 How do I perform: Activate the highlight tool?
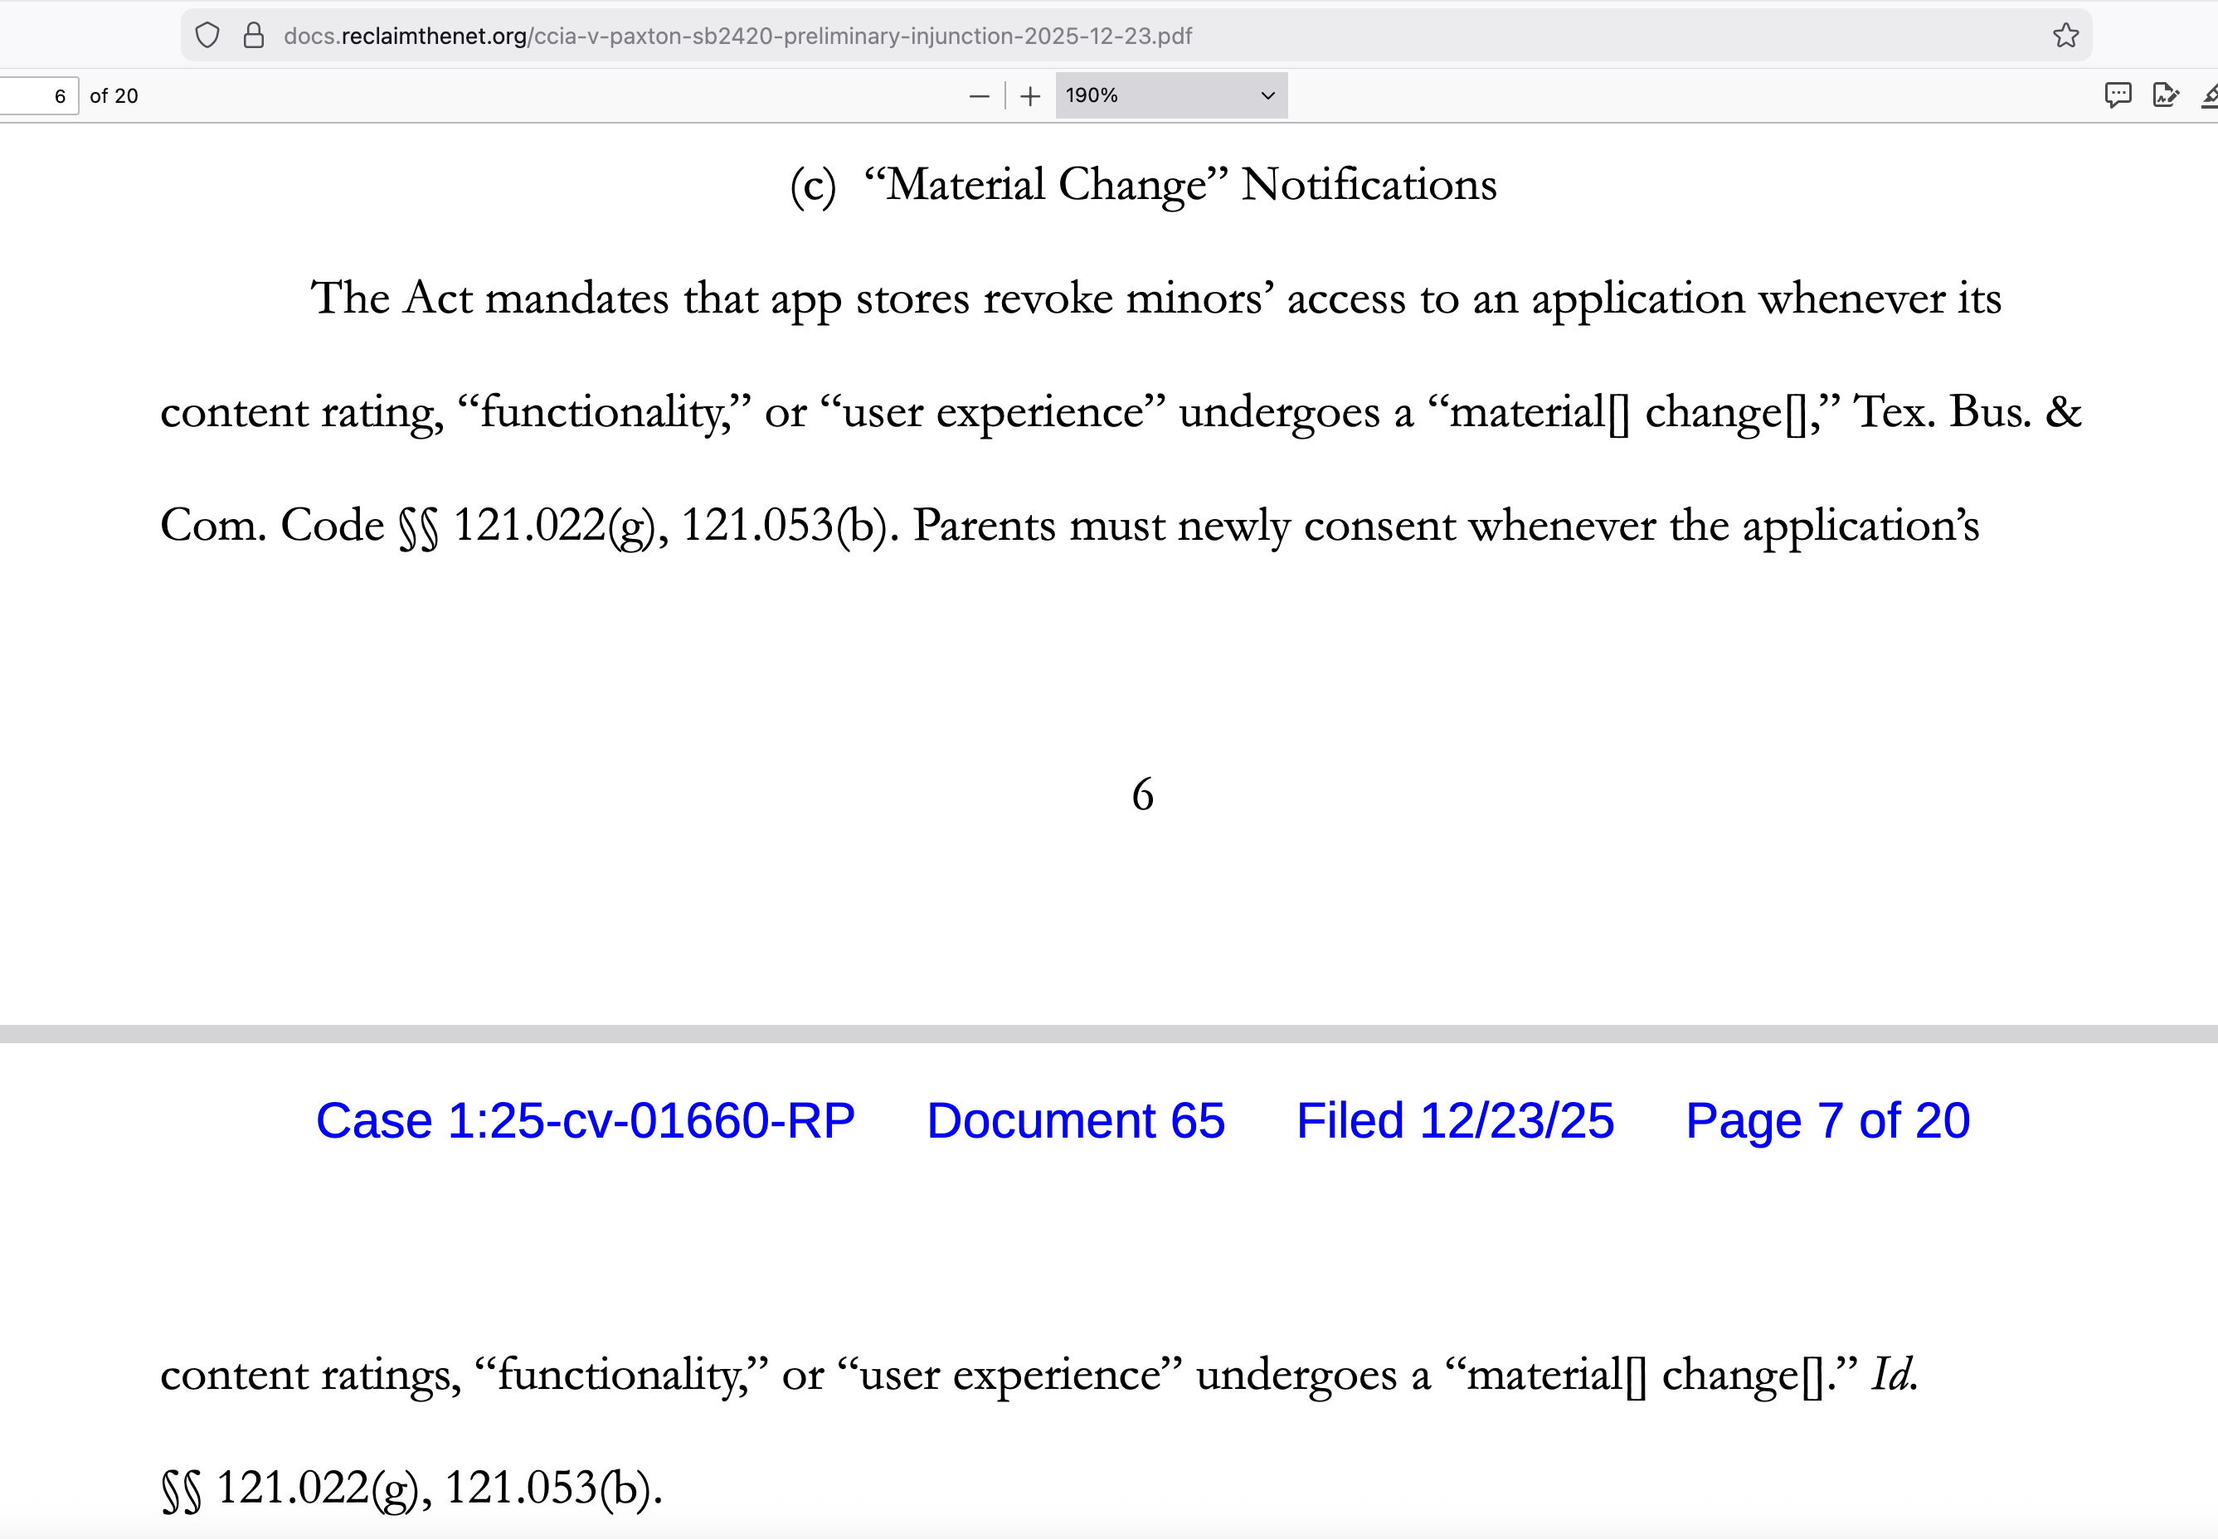click(x=2210, y=95)
